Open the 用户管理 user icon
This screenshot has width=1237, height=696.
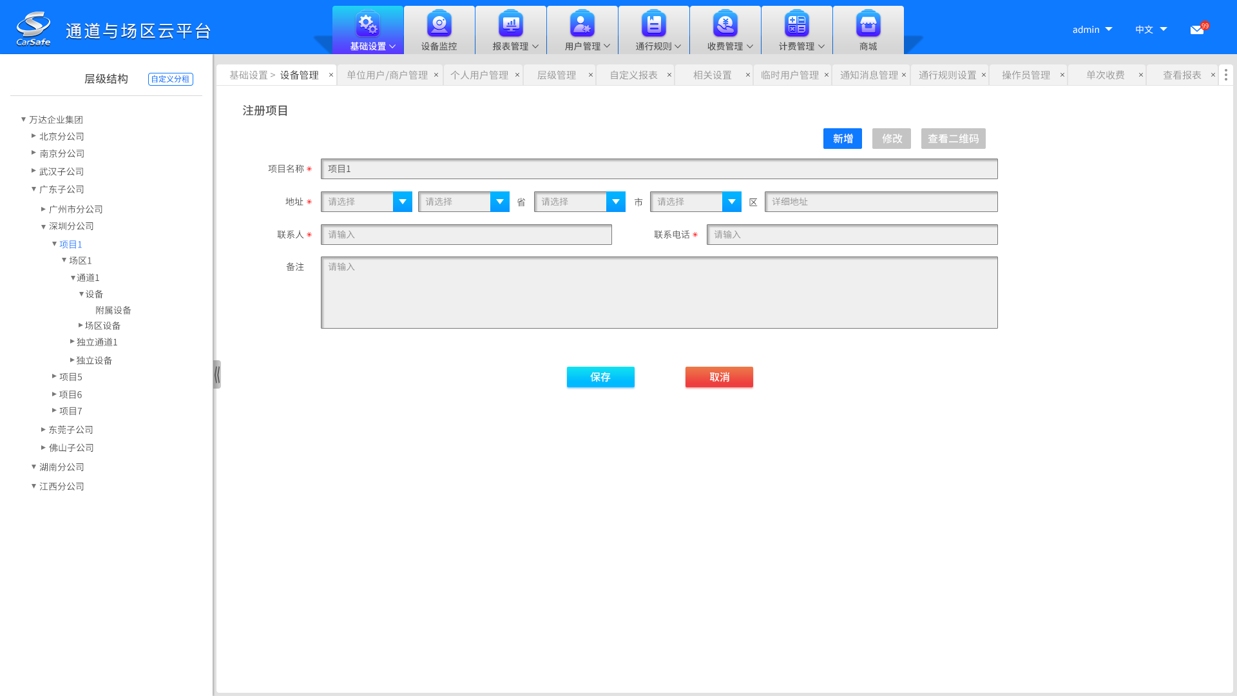tap(582, 24)
